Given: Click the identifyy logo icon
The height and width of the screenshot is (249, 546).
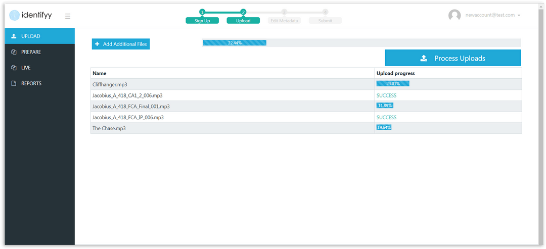Looking at the screenshot, I should pyautogui.click(x=14, y=15).
